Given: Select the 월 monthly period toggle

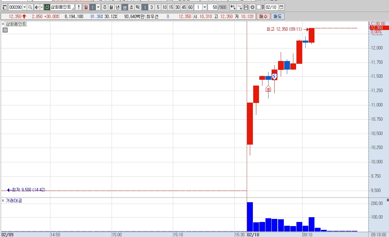Looking at the screenshot, I should pos(111,7).
